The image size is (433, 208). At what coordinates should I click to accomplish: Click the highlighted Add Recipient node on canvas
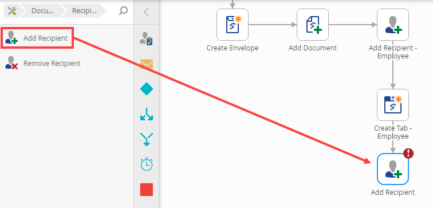pyautogui.click(x=393, y=169)
